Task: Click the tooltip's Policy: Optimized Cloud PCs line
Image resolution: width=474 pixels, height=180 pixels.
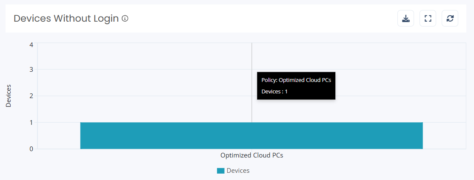Action: [296, 80]
